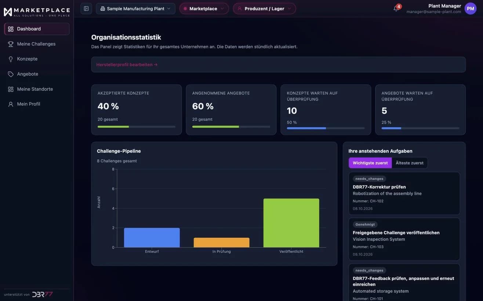
Task: Switch sorting to Älteste zuerst
Action: pos(410,163)
